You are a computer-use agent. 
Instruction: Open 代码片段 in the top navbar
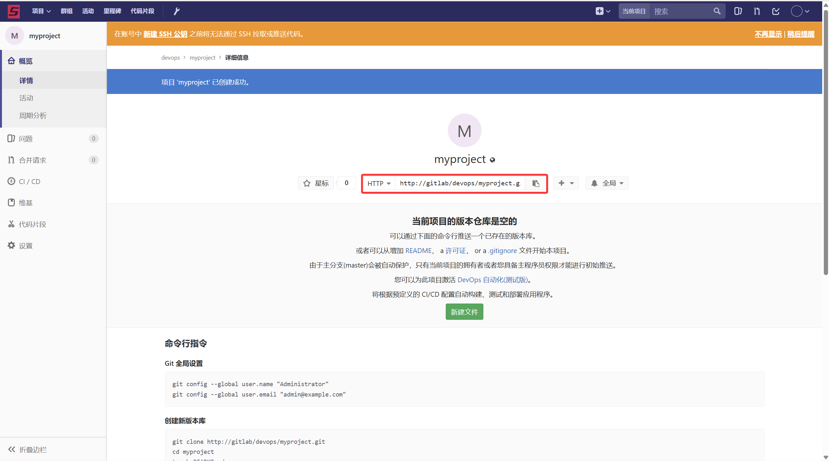[x=142, y=11]
